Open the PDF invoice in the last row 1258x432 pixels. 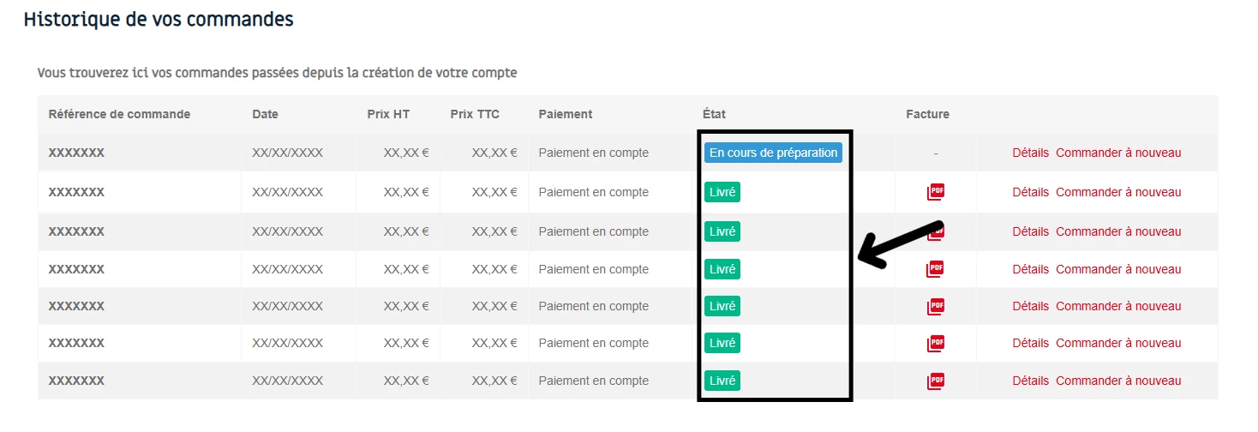point(936,381)
